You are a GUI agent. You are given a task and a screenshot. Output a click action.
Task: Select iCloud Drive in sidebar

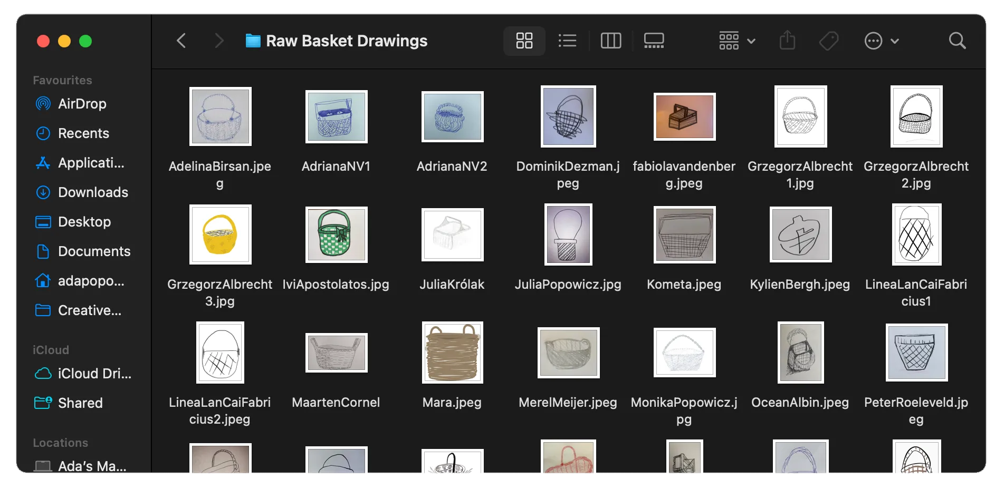pyautogui.click(x=94, y=374)
